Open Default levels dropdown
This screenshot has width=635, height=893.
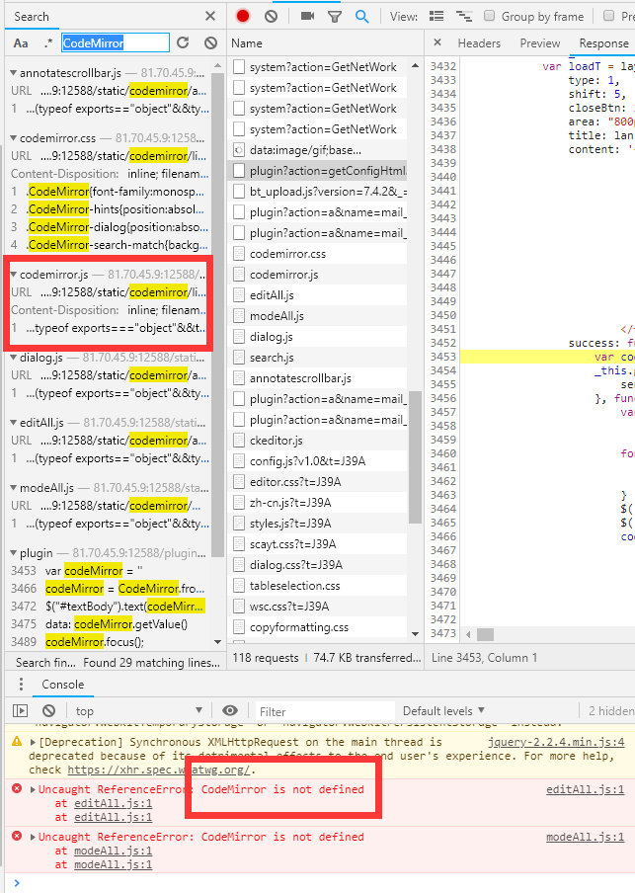[444, 711]
